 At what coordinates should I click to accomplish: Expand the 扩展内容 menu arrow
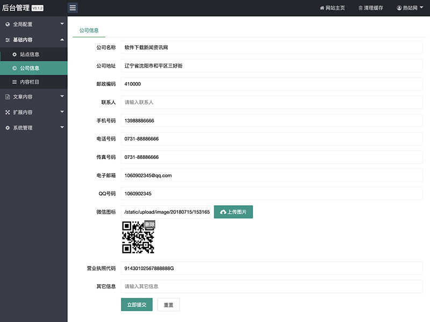pos(62,112)
